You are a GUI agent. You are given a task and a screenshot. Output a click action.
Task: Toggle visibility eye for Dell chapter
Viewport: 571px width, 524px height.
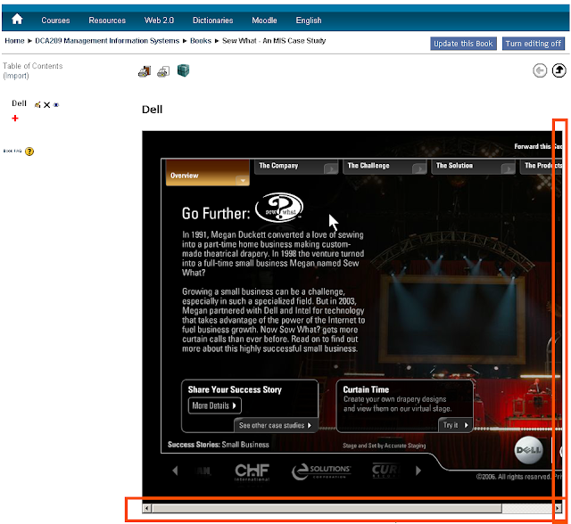tap(55, 105)
